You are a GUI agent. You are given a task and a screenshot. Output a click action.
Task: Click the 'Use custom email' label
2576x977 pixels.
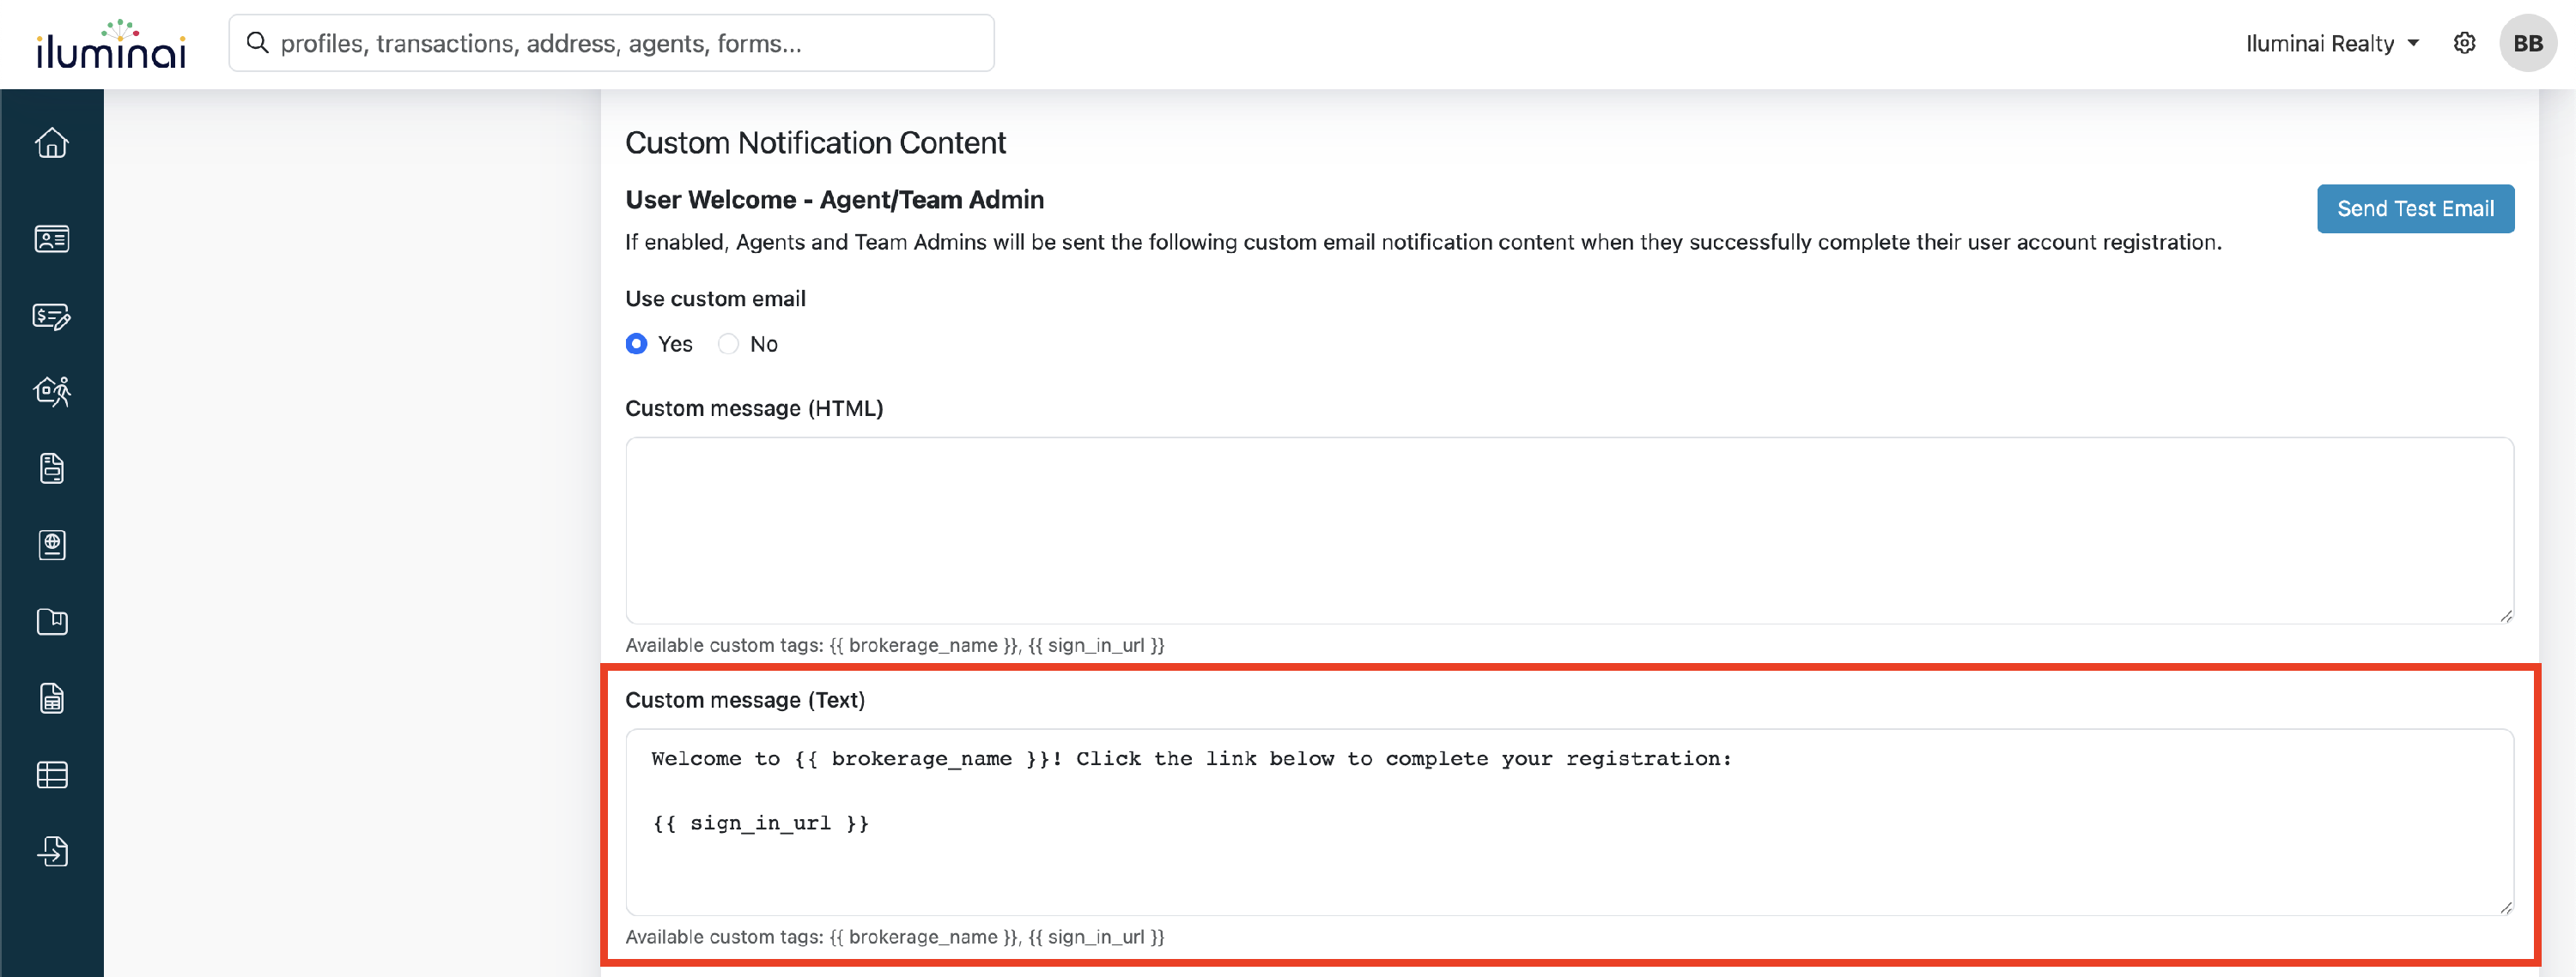coord(715,299)
